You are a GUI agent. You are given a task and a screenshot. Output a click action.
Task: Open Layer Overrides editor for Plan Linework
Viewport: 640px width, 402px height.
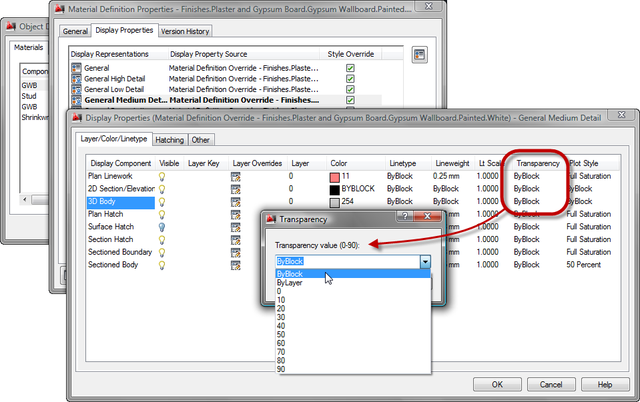(x=235, y=176)
